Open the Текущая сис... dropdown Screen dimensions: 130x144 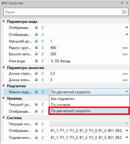(90, 124)
